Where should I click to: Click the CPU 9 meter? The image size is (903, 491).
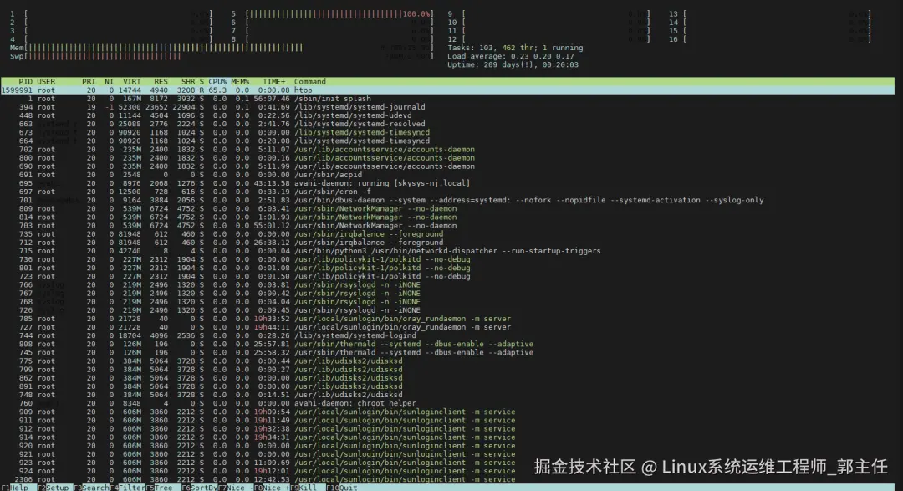point(548,14)
